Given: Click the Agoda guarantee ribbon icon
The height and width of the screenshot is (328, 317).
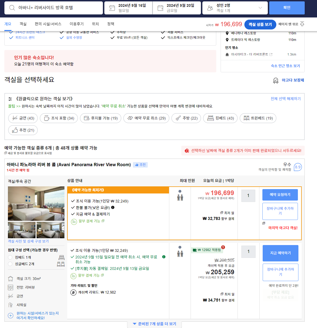Looking at the screenshot, I should click(x=276, y=80).
